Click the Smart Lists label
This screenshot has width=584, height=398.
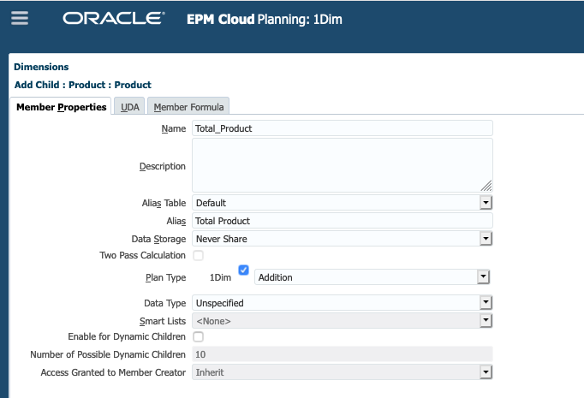pyautogui.click(x=163, y=321)
